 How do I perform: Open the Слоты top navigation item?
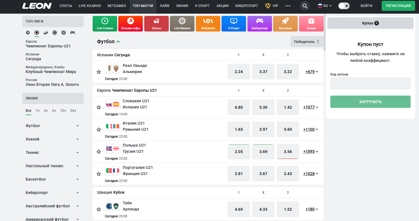pyautogui.click(x=66, y=6)
